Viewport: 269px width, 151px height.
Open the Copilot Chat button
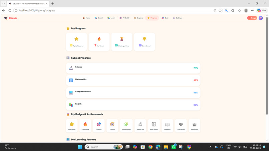[x=262, y=10]
